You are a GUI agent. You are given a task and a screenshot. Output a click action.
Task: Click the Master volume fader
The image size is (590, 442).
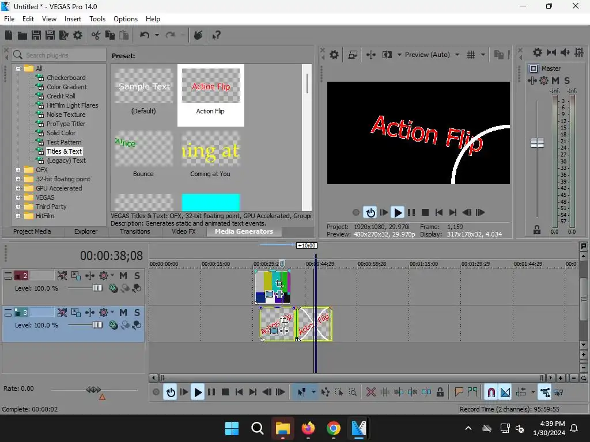coord(537,143)
